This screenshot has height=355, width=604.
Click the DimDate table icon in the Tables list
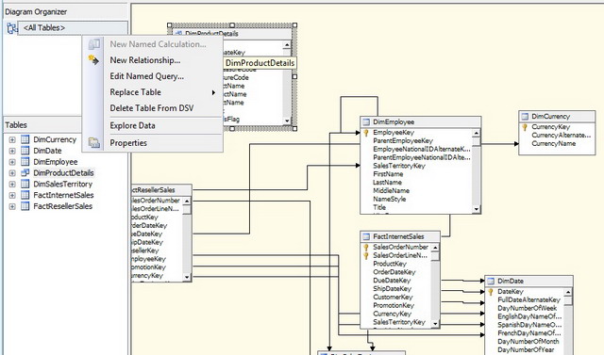tap(25, 151)
